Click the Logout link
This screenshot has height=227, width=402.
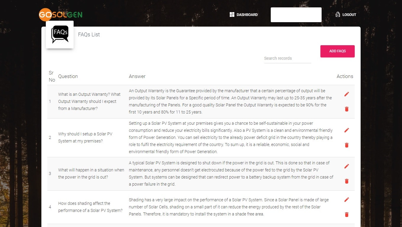tap(346, 14)
